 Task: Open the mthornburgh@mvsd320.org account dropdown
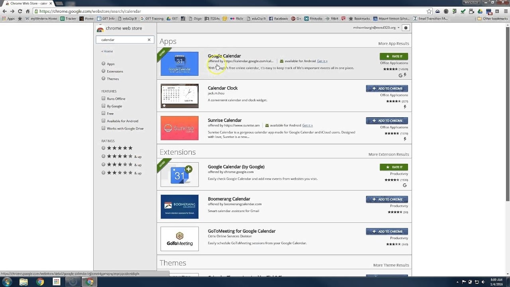tap(376, 28)
